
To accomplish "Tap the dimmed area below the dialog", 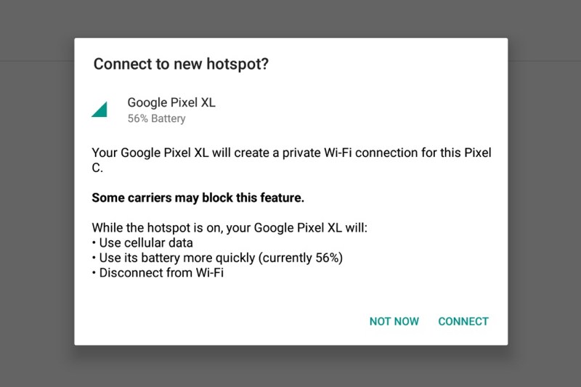I will (290, 366).
